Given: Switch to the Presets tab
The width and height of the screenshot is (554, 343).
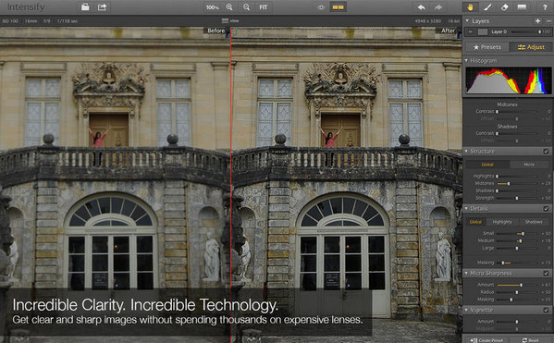Looking at the screenshot, I should (487, 47).
